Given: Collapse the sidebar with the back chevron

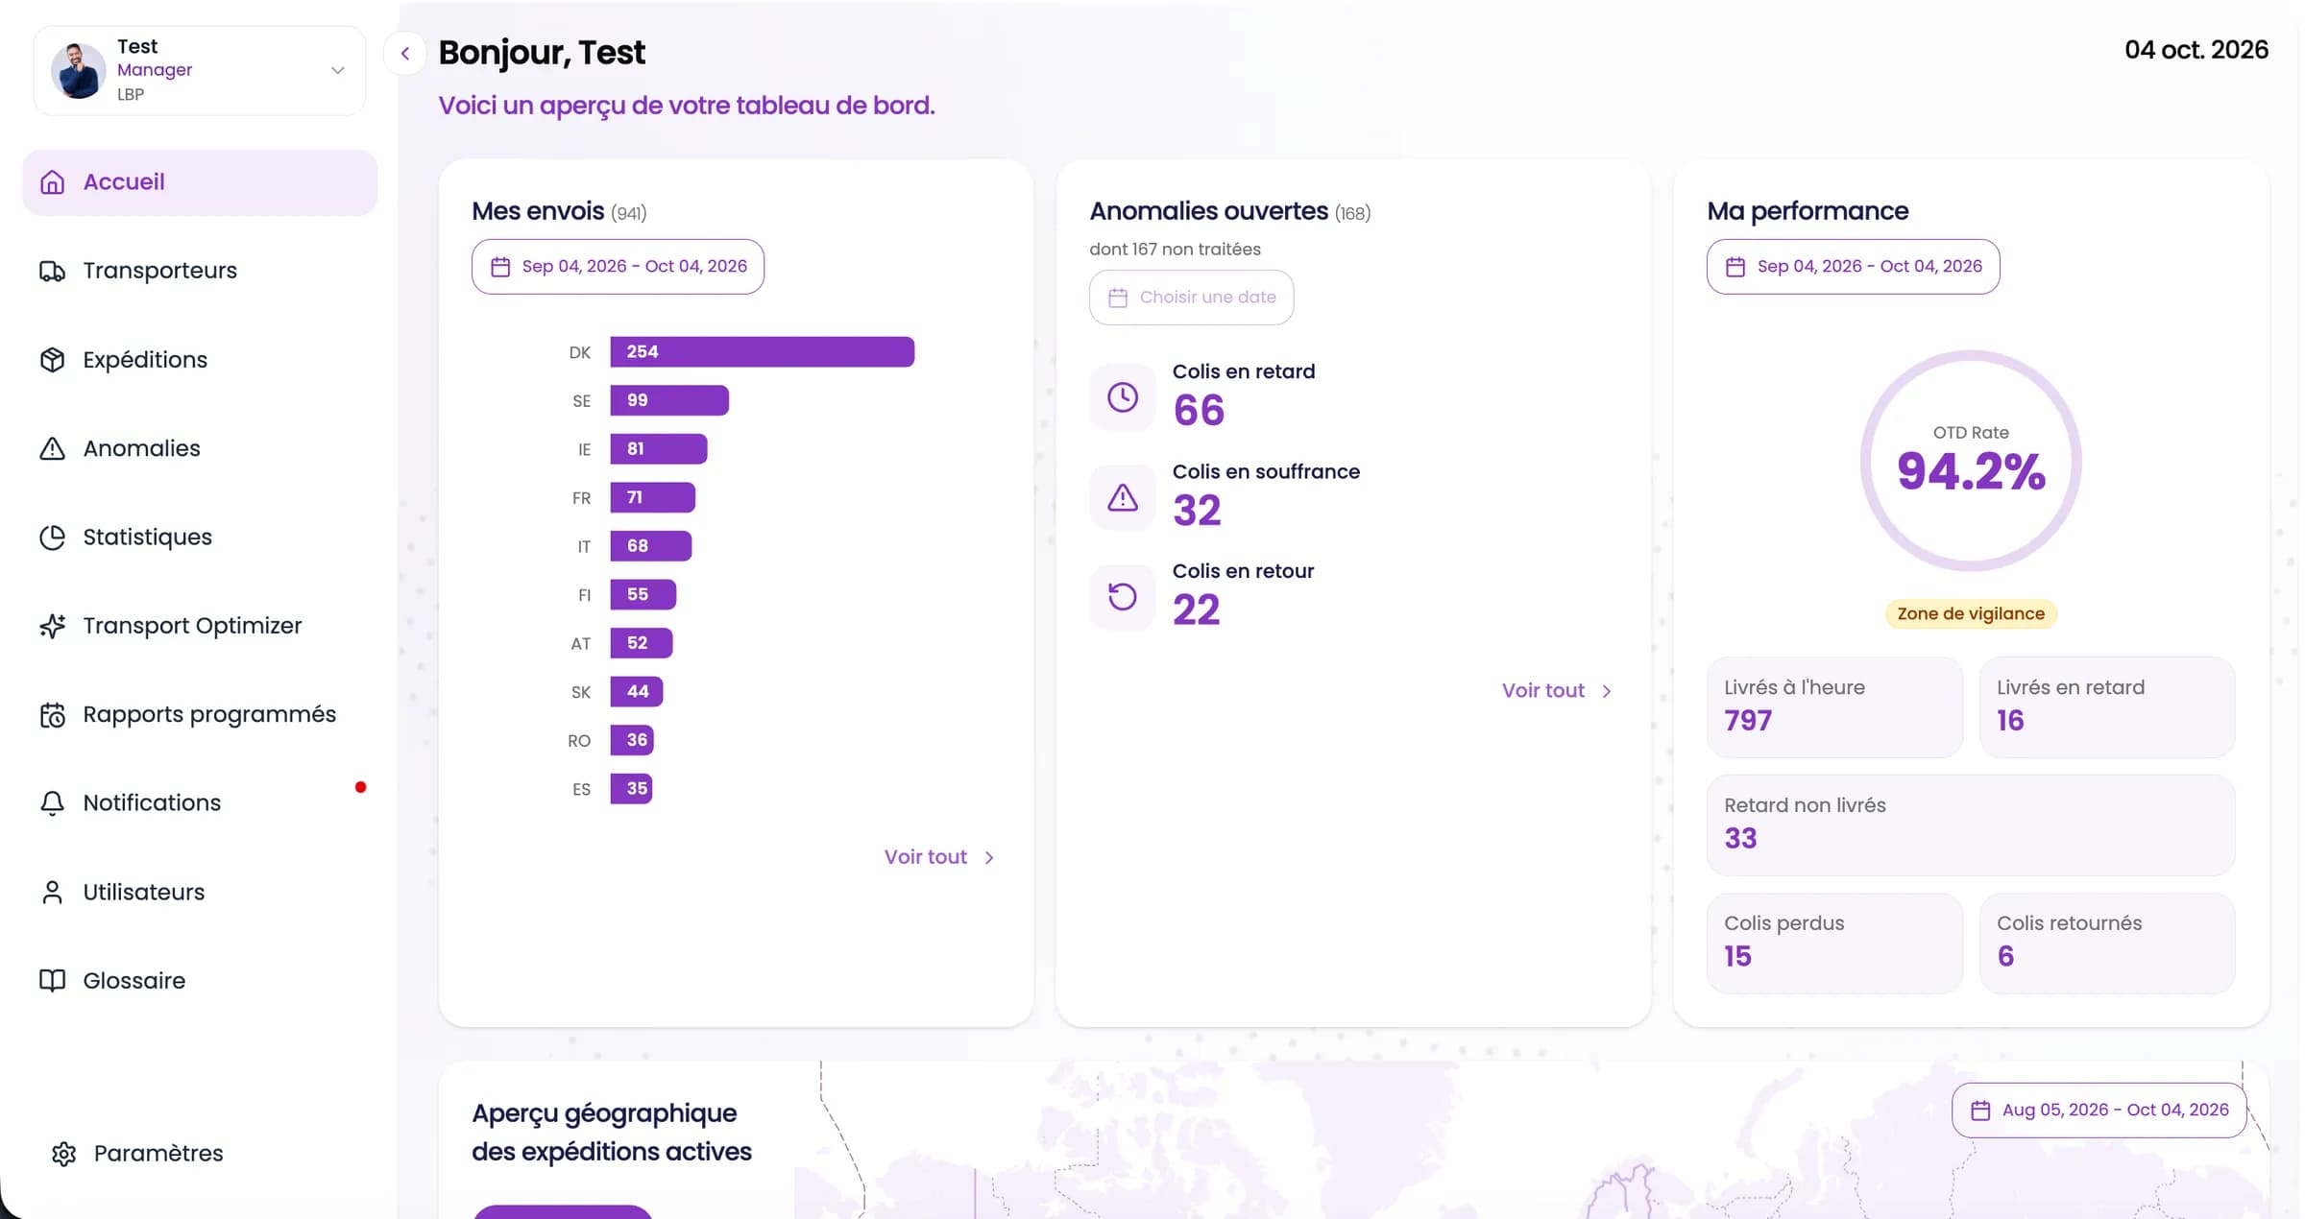Looking at the screenshot, I should coord(405,54).
